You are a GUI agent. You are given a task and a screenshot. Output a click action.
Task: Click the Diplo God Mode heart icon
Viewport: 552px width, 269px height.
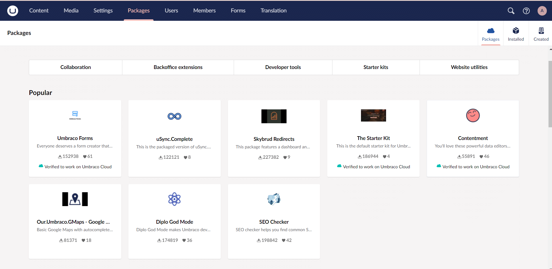184,240
